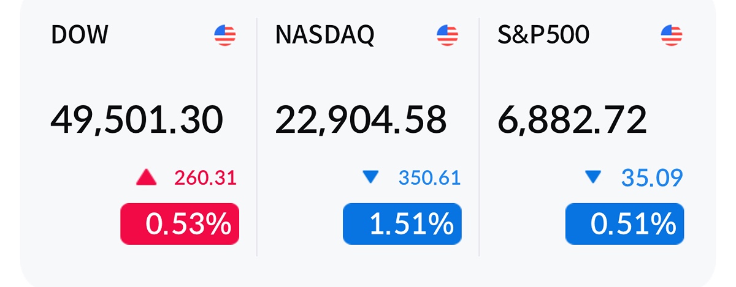This screenshot has height=287, width=736.
Task: Select the S&P500 value 6,882.72
Action: 572,120
